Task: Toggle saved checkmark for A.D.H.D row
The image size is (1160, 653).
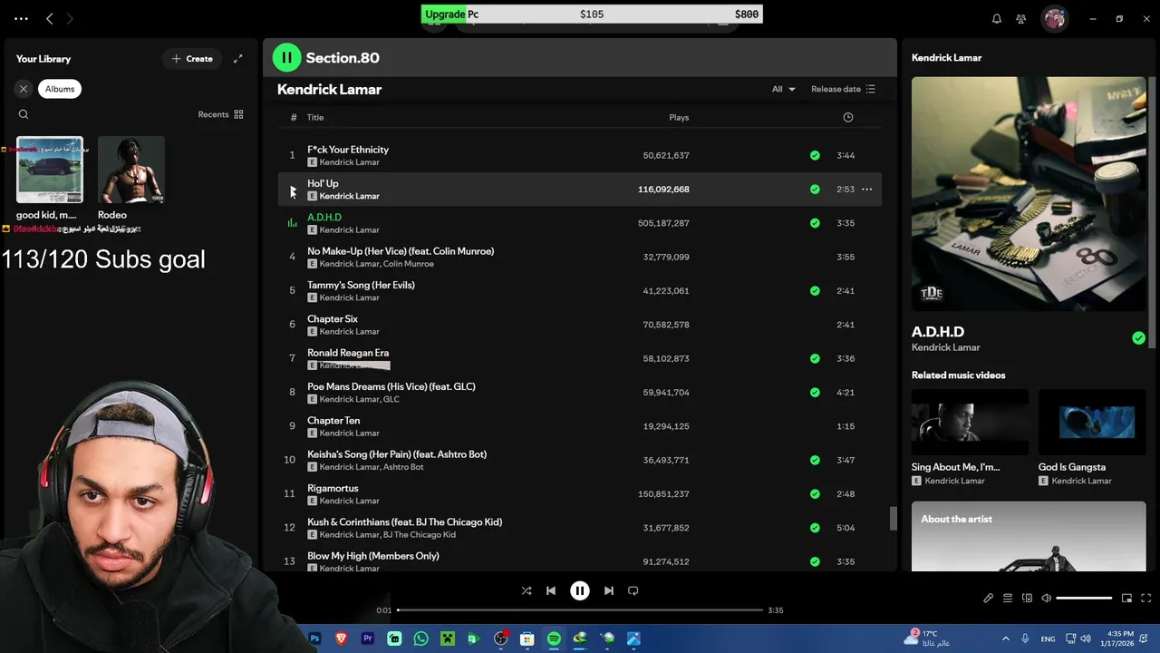Action: coord(815,223)
